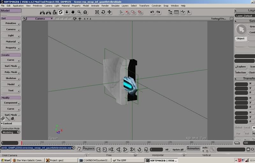Open the Constrain menu
This screenshot has height=163, width=255.
point(156,6)
